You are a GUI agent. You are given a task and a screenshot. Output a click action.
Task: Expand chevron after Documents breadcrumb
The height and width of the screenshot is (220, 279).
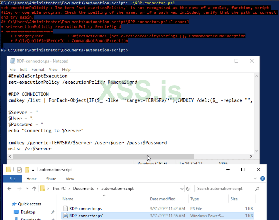pyautogui.click(x=97, y=189)
